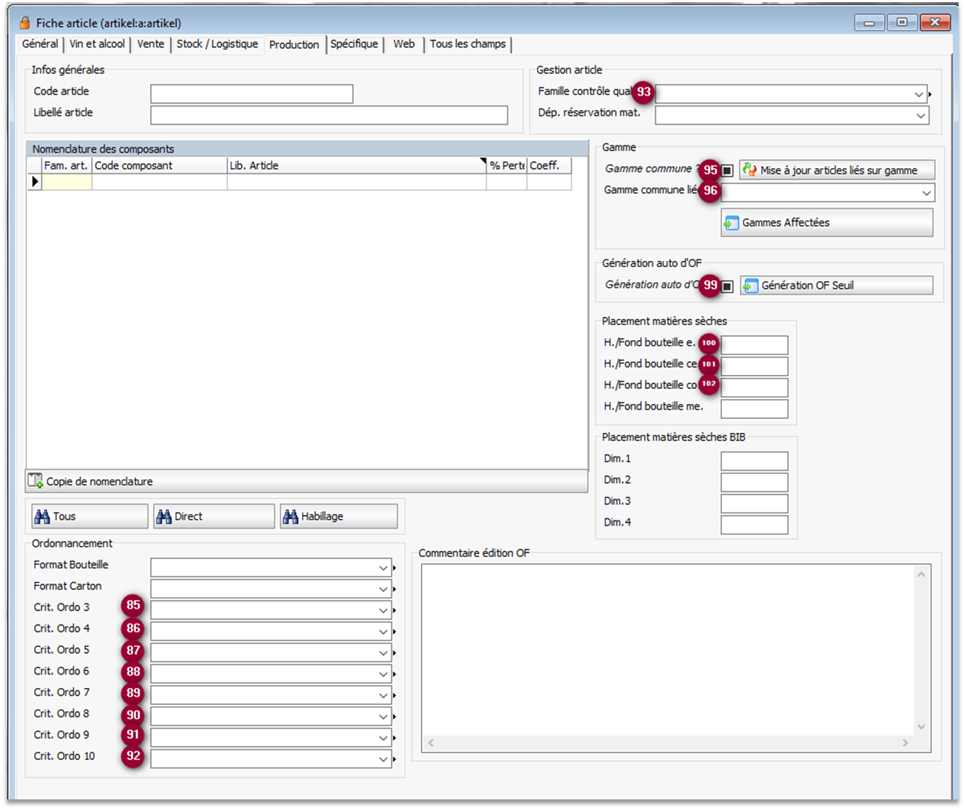Click the binoculars icon on Tous button
This screenshot has height=810, width=965.
[42, 517]
